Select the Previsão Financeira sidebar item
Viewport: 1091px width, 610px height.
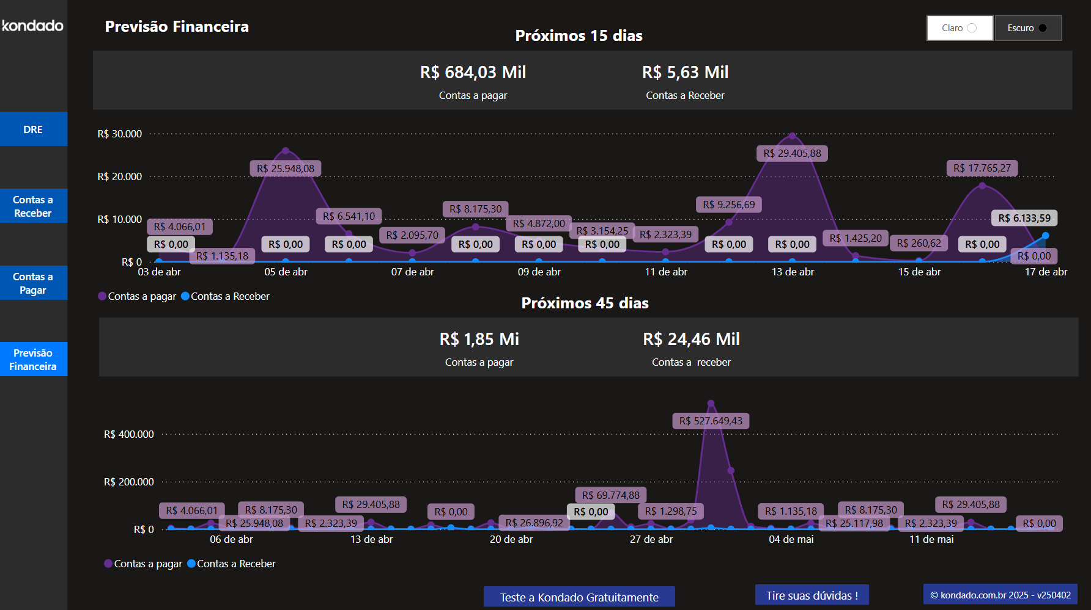tap(34, 359)
